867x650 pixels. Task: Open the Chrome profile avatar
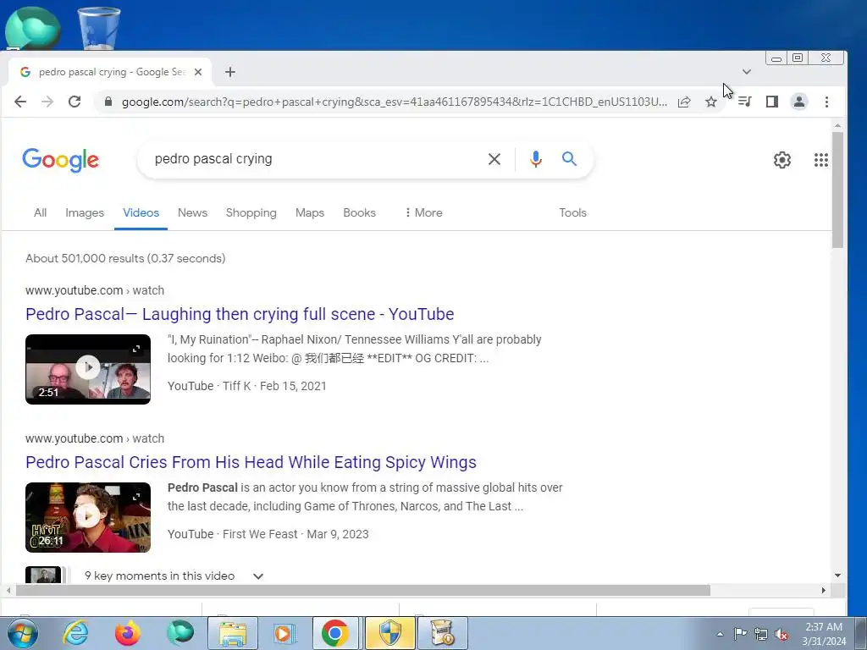tap(799, 102)
